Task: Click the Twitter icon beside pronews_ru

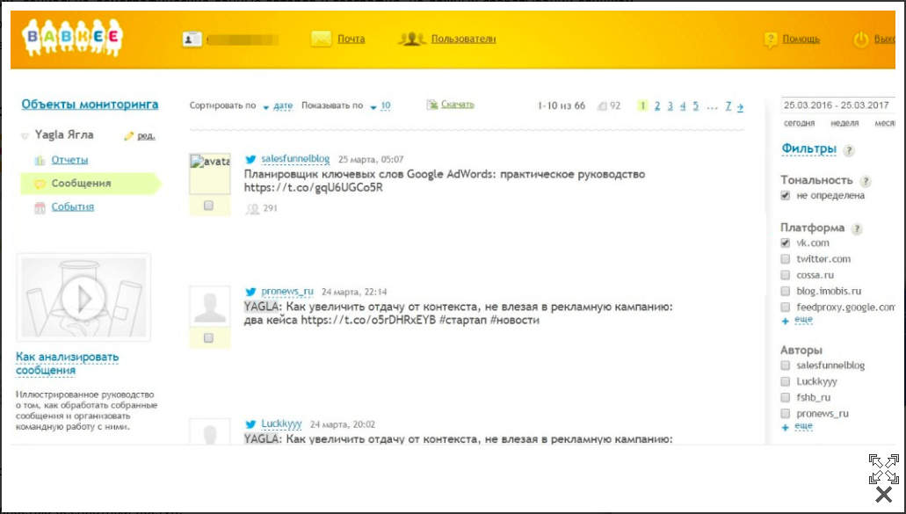Action: tap(250, 292)
